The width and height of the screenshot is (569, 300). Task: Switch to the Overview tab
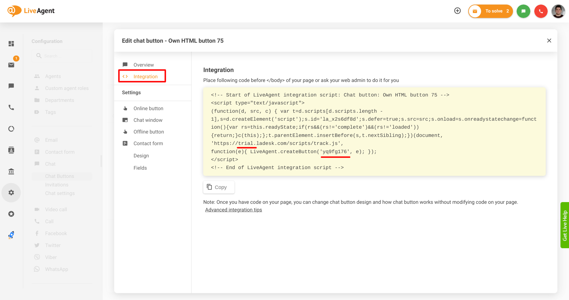143,65
